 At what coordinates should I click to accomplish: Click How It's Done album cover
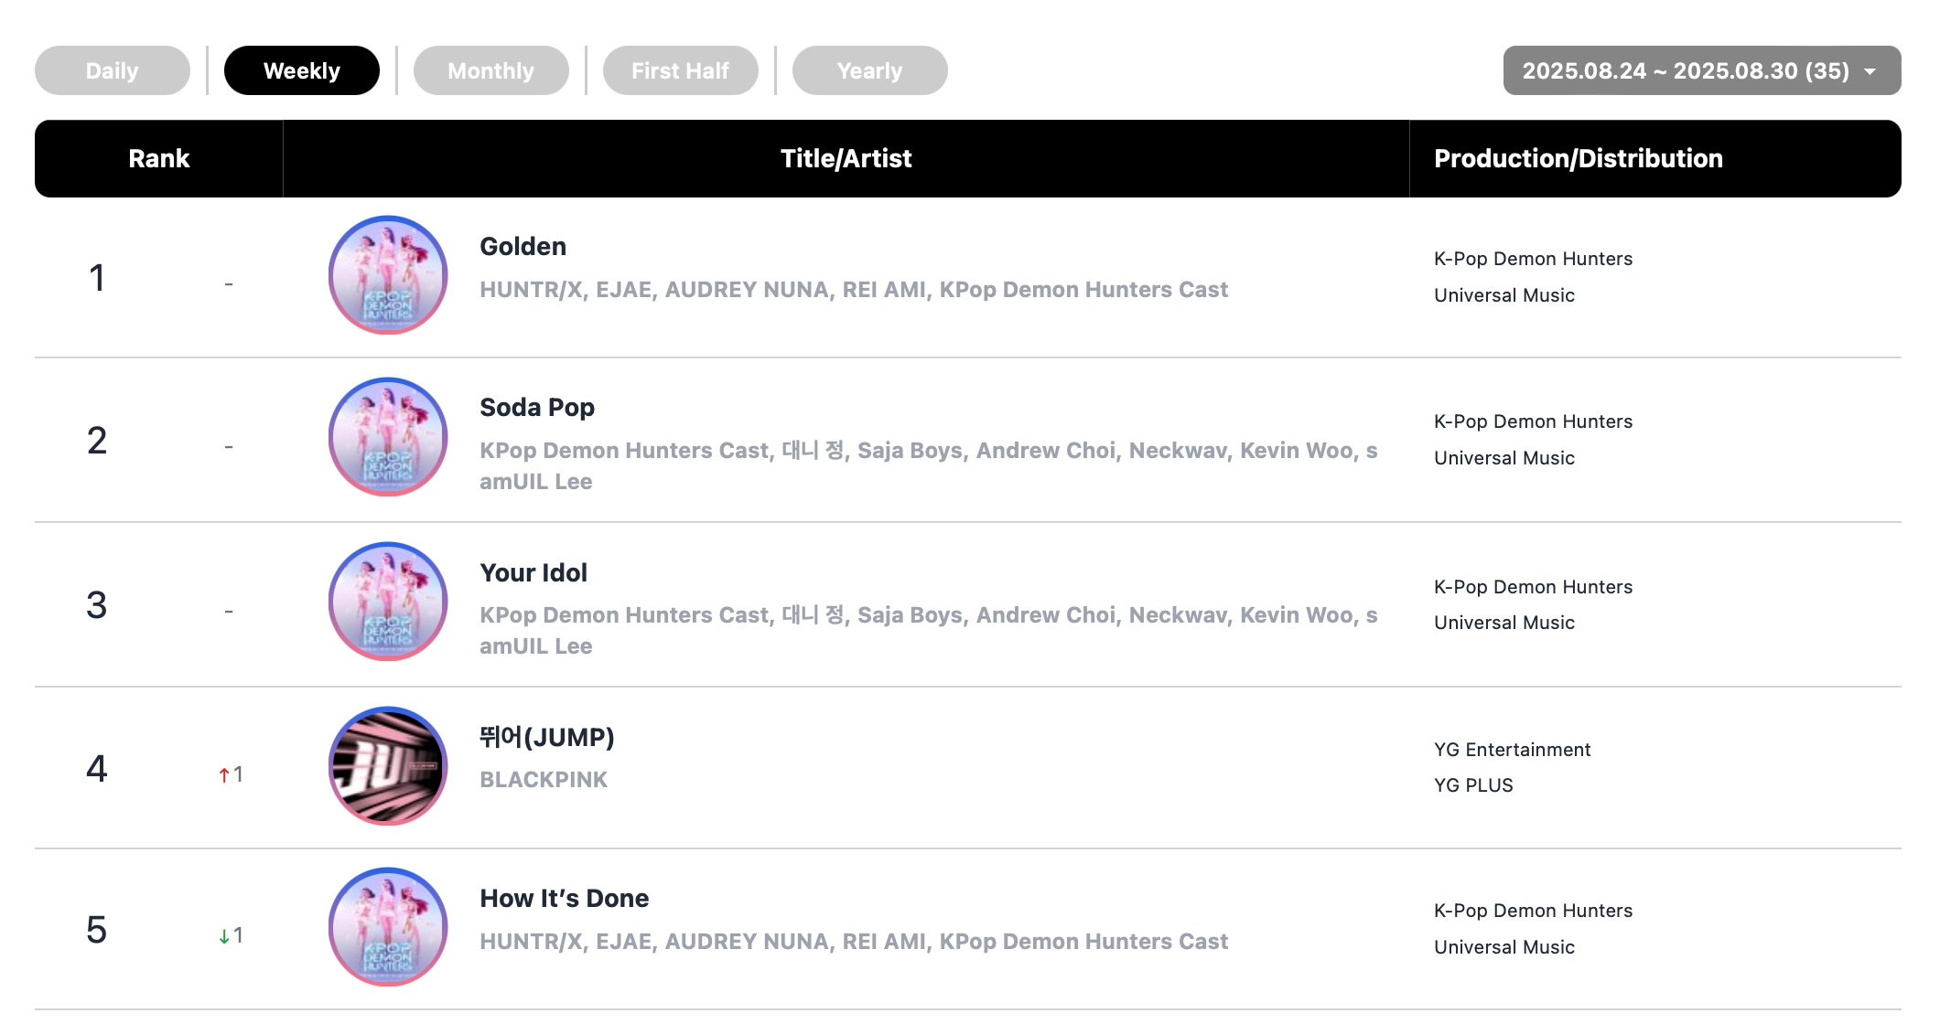[388, 927]
